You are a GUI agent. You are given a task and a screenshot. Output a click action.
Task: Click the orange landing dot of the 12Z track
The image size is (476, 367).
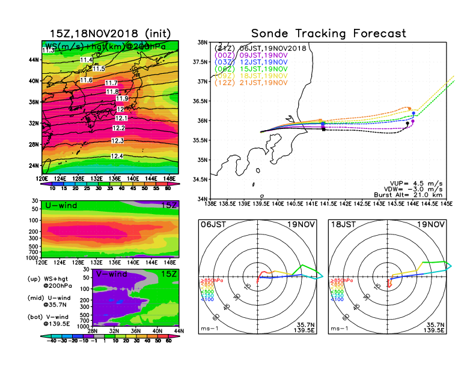coord(409,109)
